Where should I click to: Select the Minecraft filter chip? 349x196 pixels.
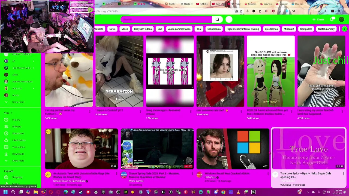[289, 29]
